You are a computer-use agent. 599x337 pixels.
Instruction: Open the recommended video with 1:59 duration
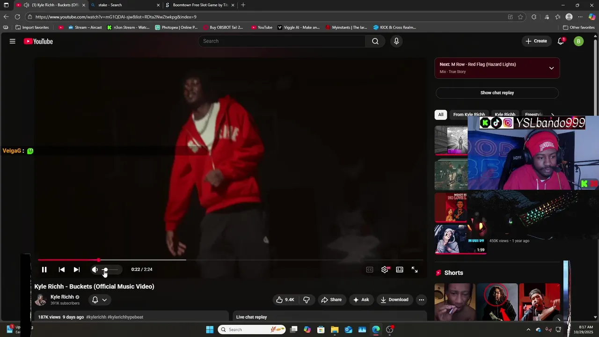coord(460,239)
